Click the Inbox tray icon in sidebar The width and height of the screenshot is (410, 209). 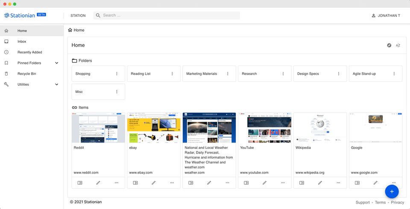[6, 41]
